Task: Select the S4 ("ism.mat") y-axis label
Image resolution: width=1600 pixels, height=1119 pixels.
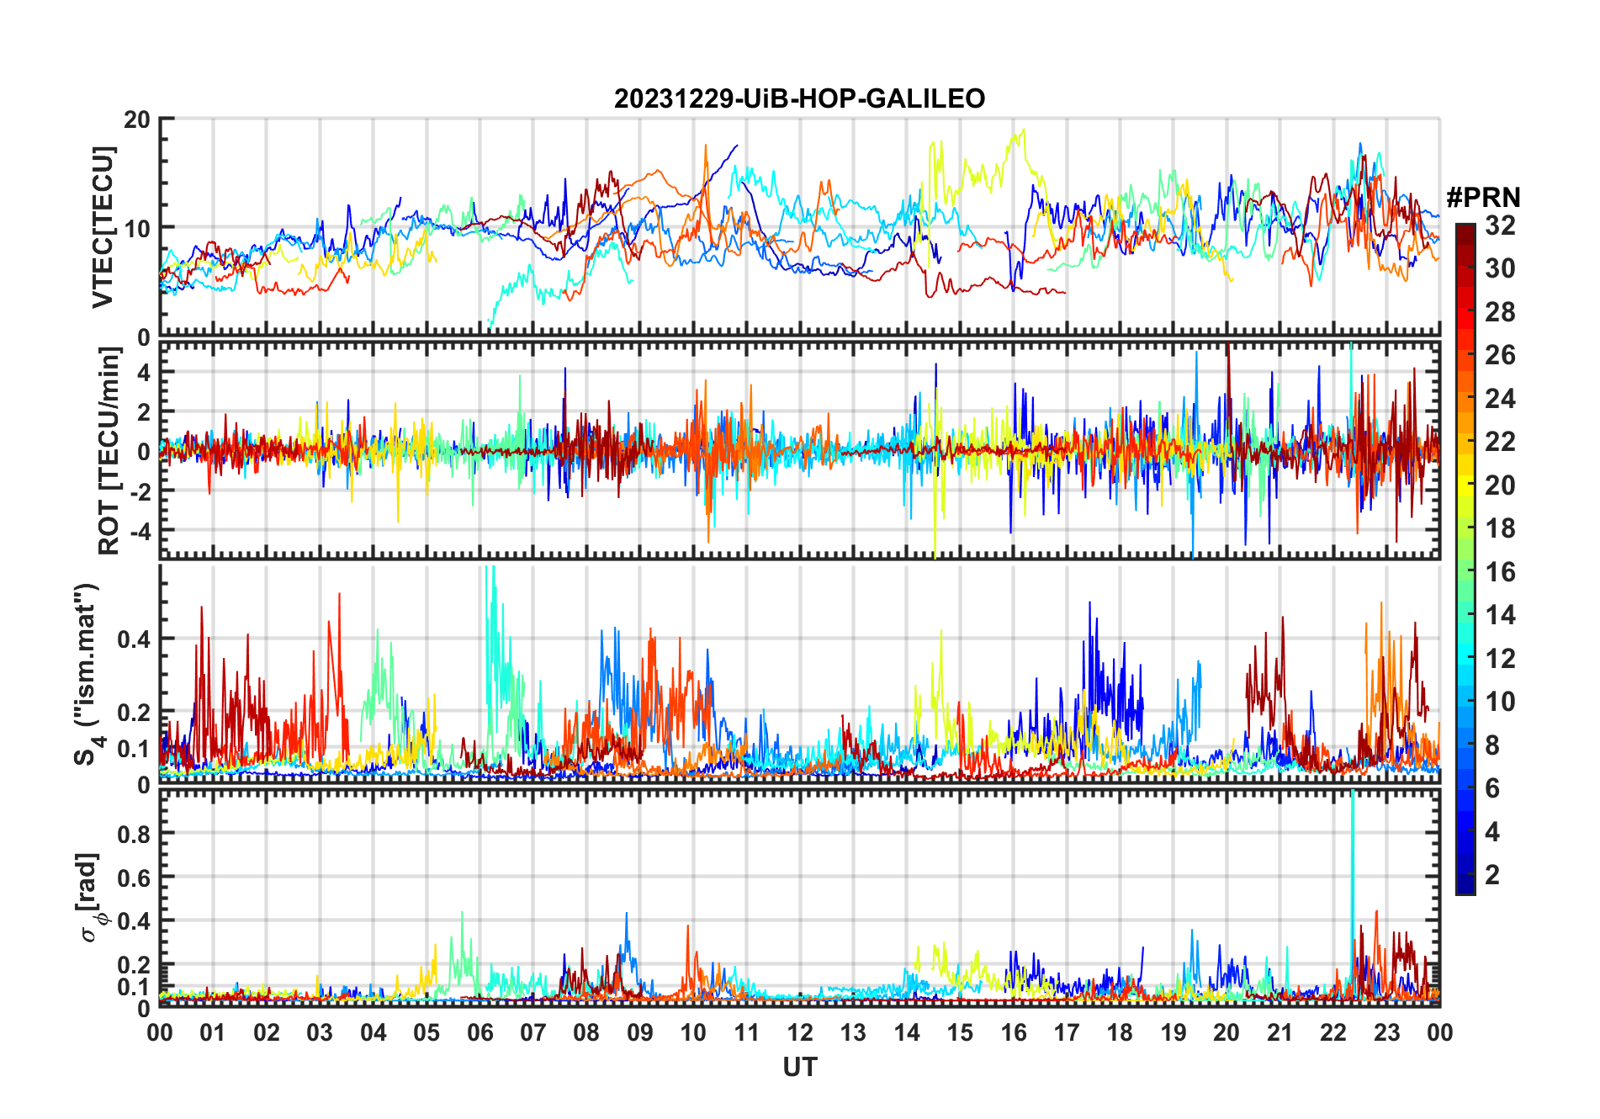Action: pos(87,674)
